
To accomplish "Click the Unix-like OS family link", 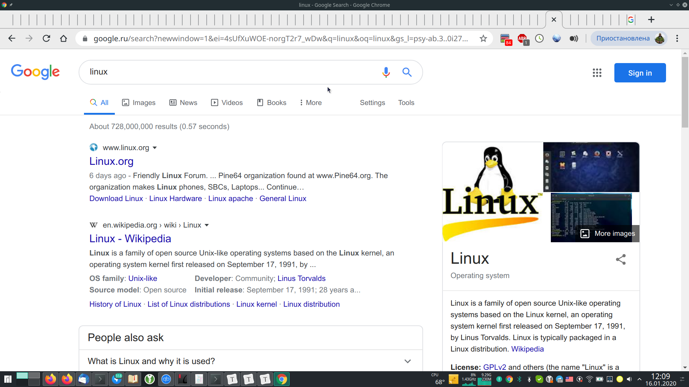I will (143, 278).
